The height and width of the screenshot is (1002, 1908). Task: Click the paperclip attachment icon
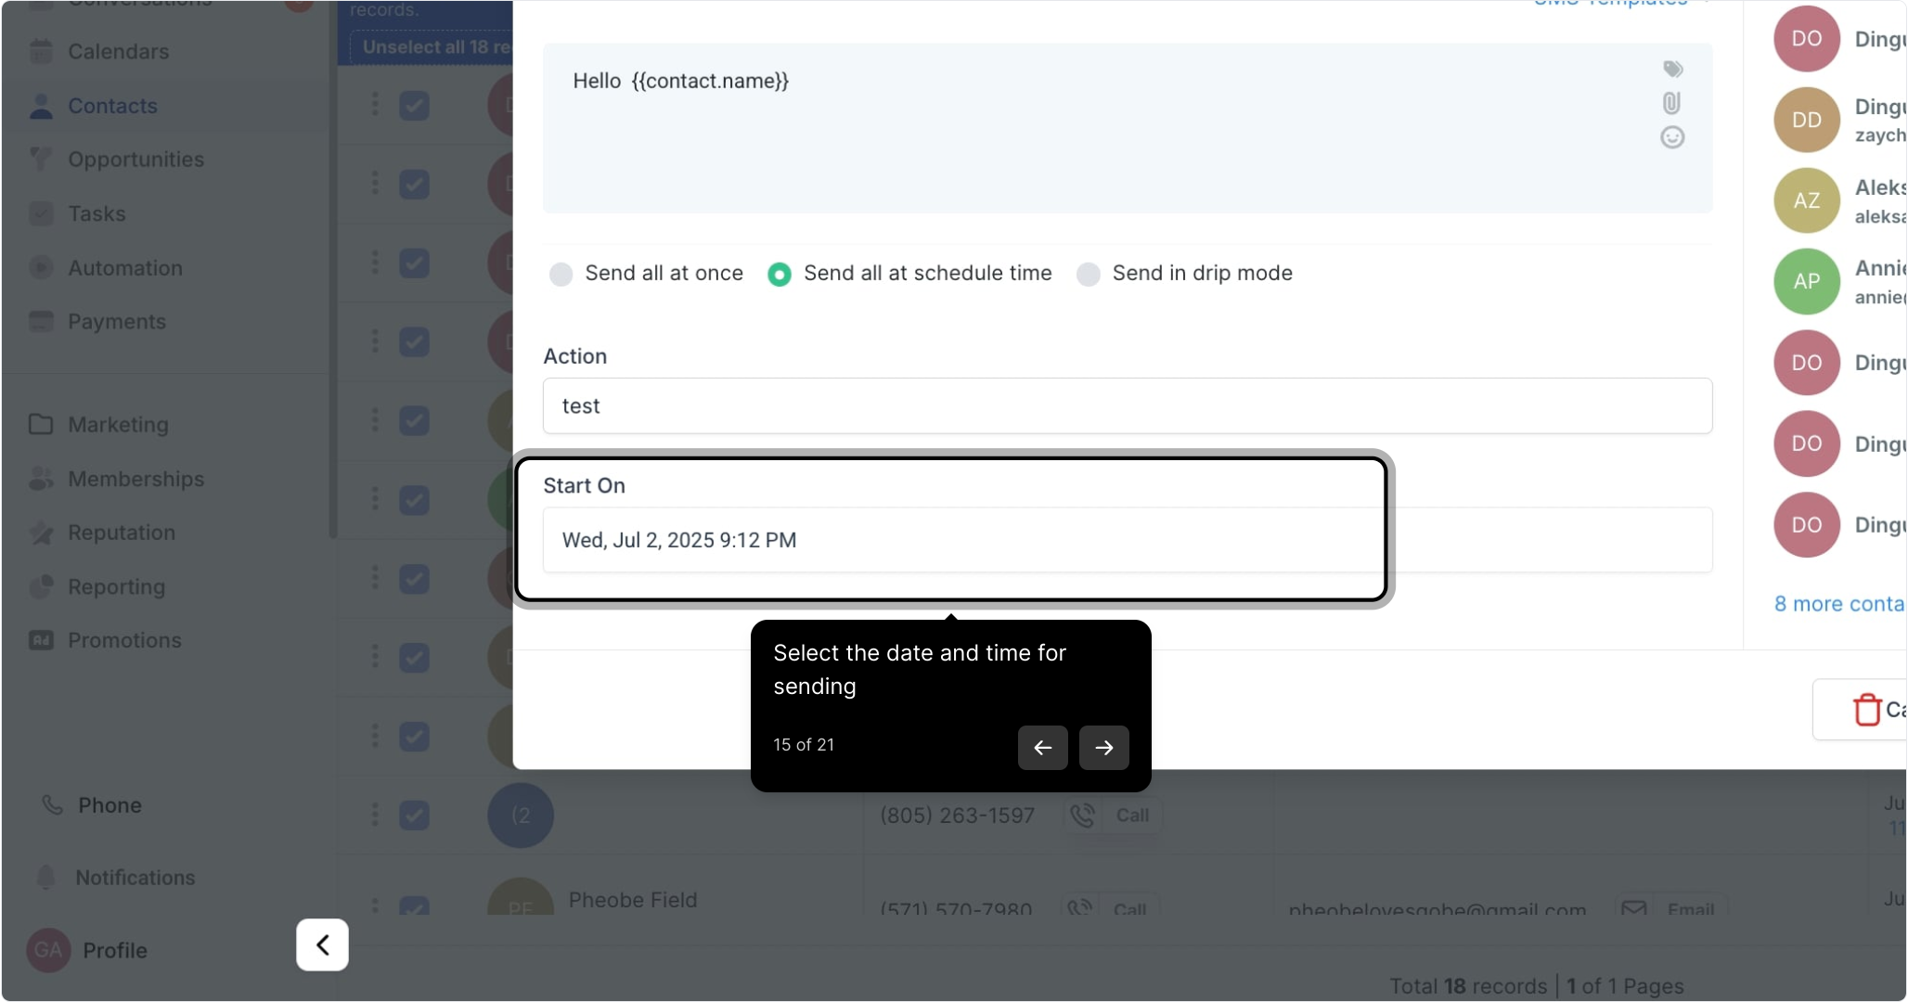(x=1671, y=103)
